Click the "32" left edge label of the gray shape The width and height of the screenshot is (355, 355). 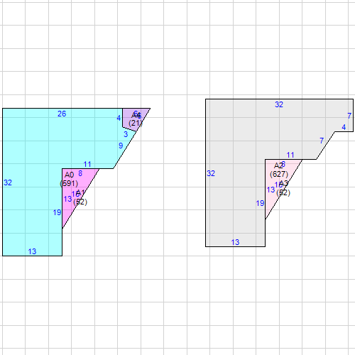point(211,173)
